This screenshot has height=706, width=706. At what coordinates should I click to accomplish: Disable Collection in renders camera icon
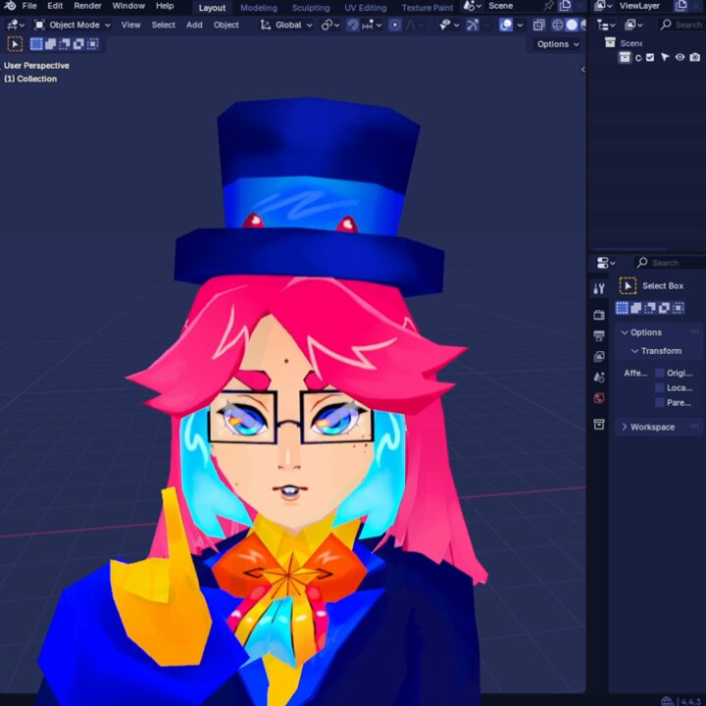pos(695,57)
